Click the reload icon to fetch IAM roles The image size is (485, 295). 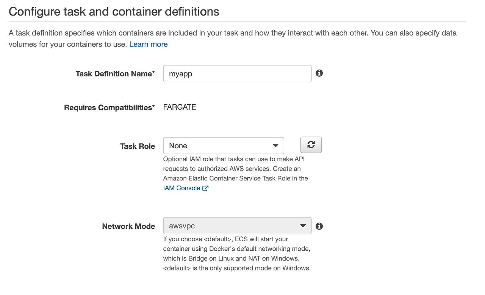(311, 145)
